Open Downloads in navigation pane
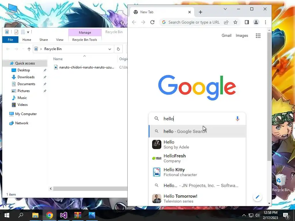295x221 pixels. click(x=26, y=77)
